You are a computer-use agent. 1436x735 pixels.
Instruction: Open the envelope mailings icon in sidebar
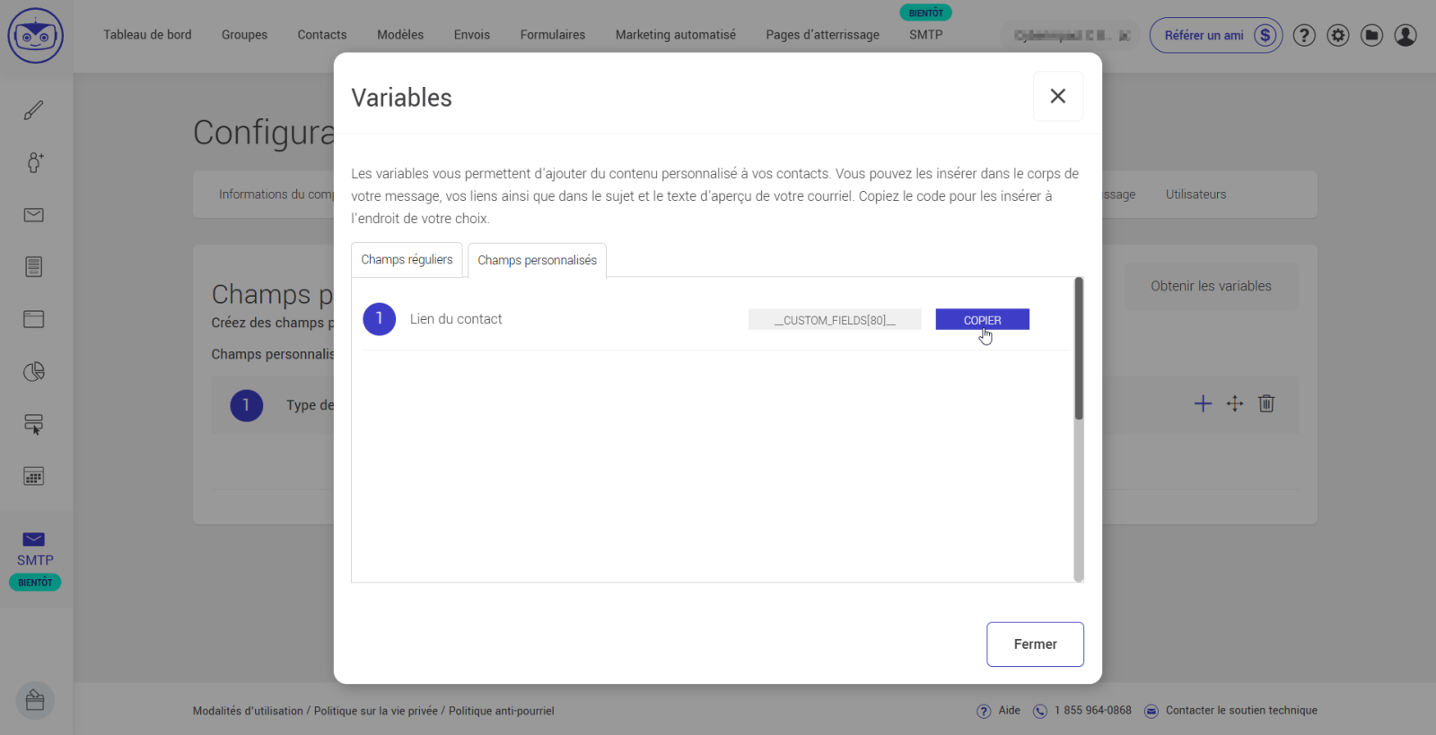coord(34,215)
